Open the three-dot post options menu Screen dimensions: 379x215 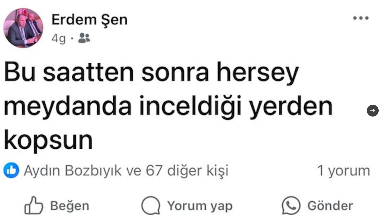point(361,18)
